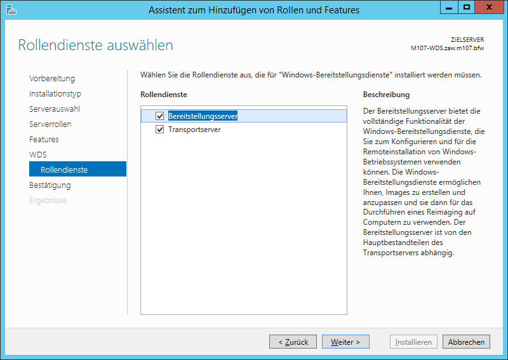Uncheck the Bereitstellungsserver checkbox
The height and width of the screenshot is (360, 508).
pyautogui.click(x=159, y=116)
